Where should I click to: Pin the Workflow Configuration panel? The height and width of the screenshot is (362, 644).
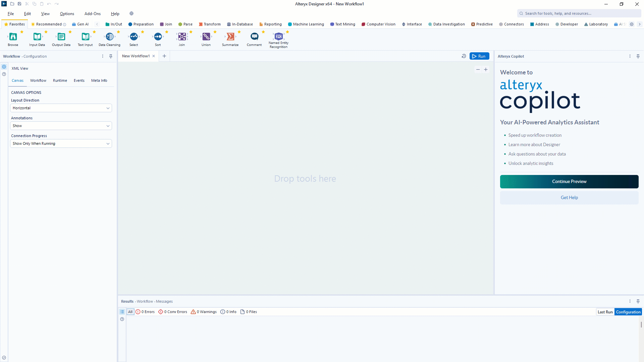click(111, 56)
